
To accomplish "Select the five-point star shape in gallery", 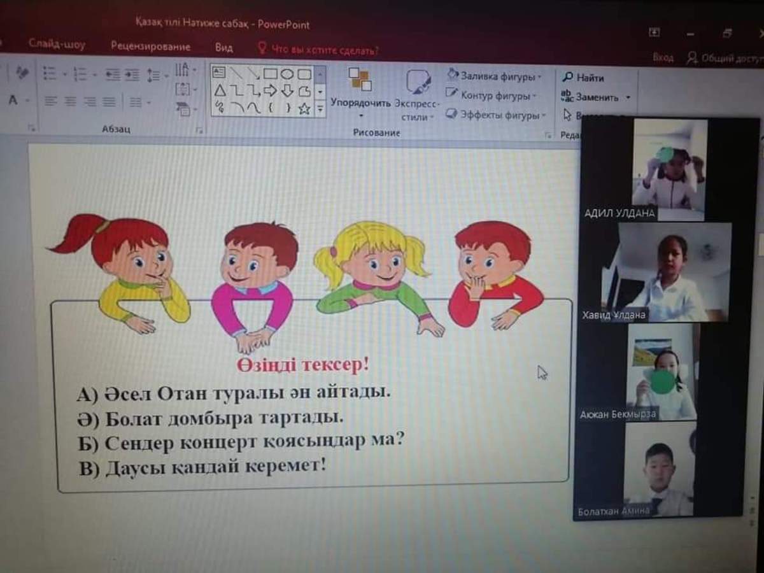I will point(304,108).
